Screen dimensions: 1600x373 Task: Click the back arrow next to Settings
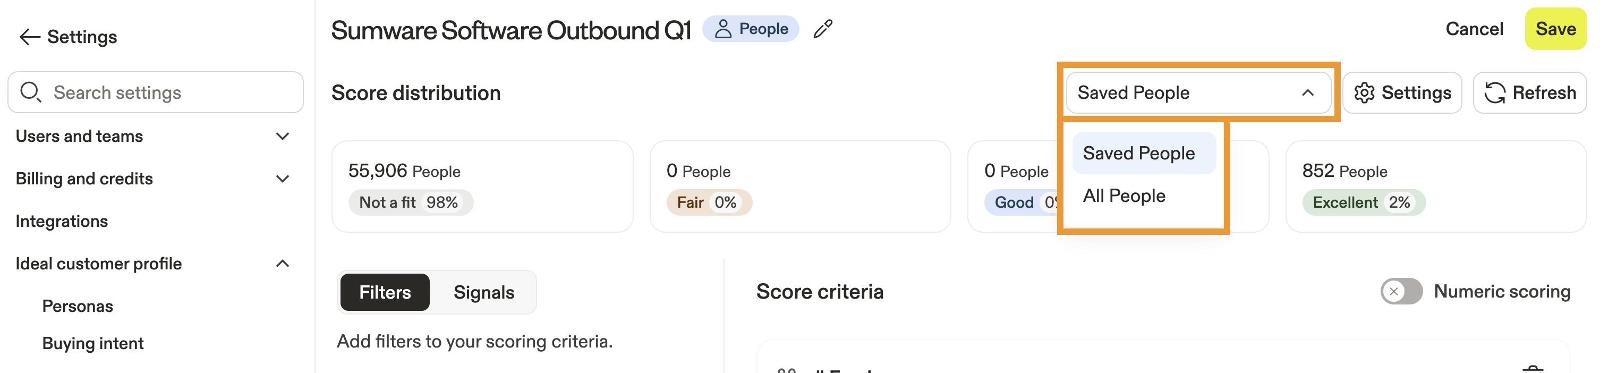(29, 37)
